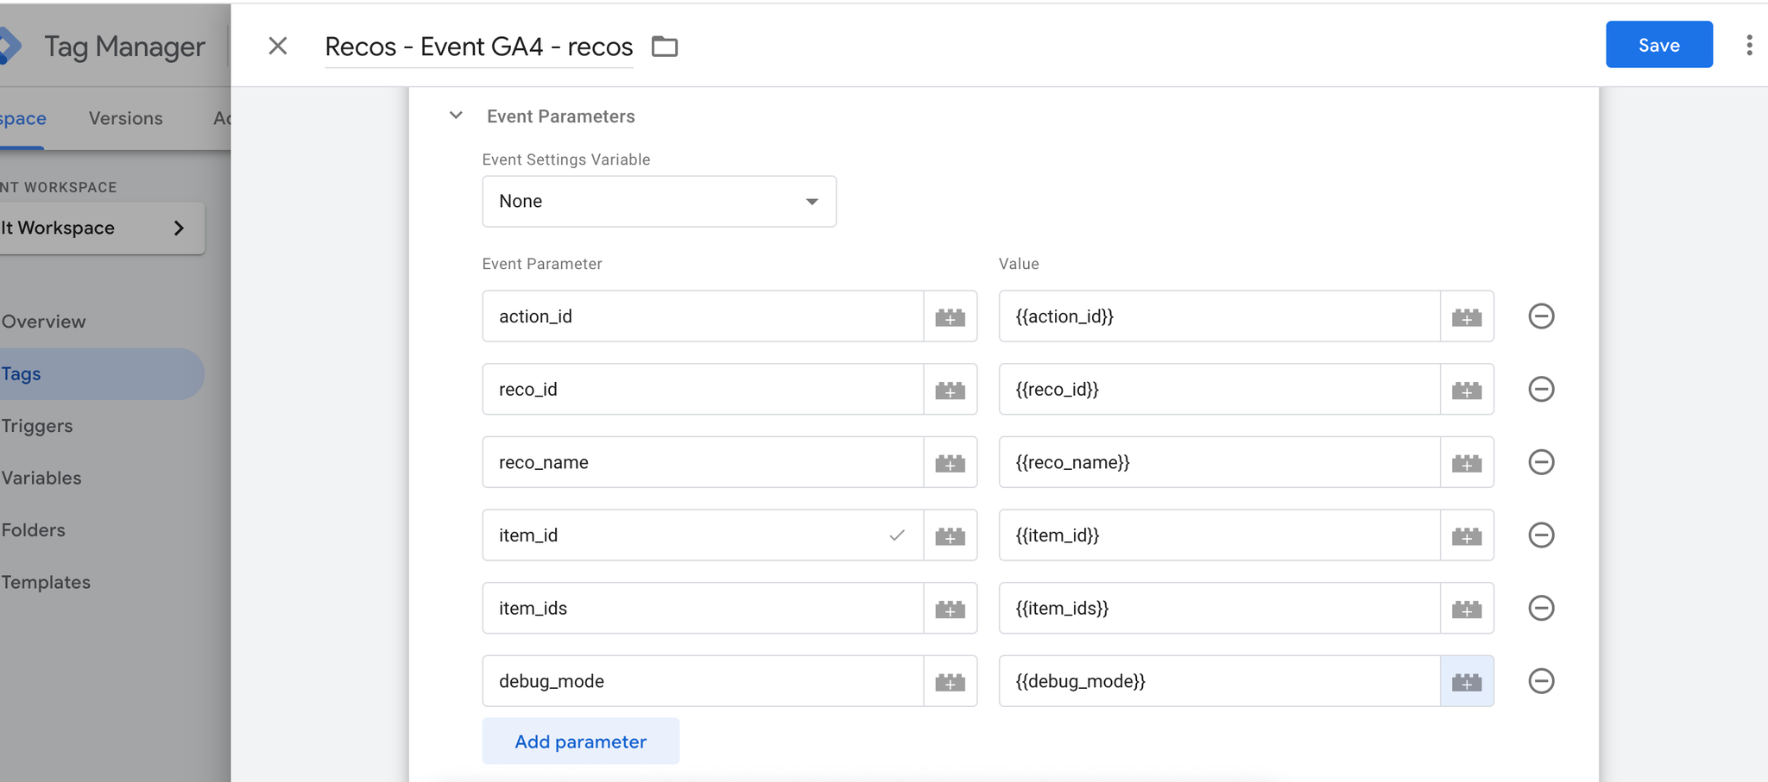Image resolution: width=1768 pixels, height=782 pixels.
Task: Click the folder icon next to tag name
Action: point(665,46)
